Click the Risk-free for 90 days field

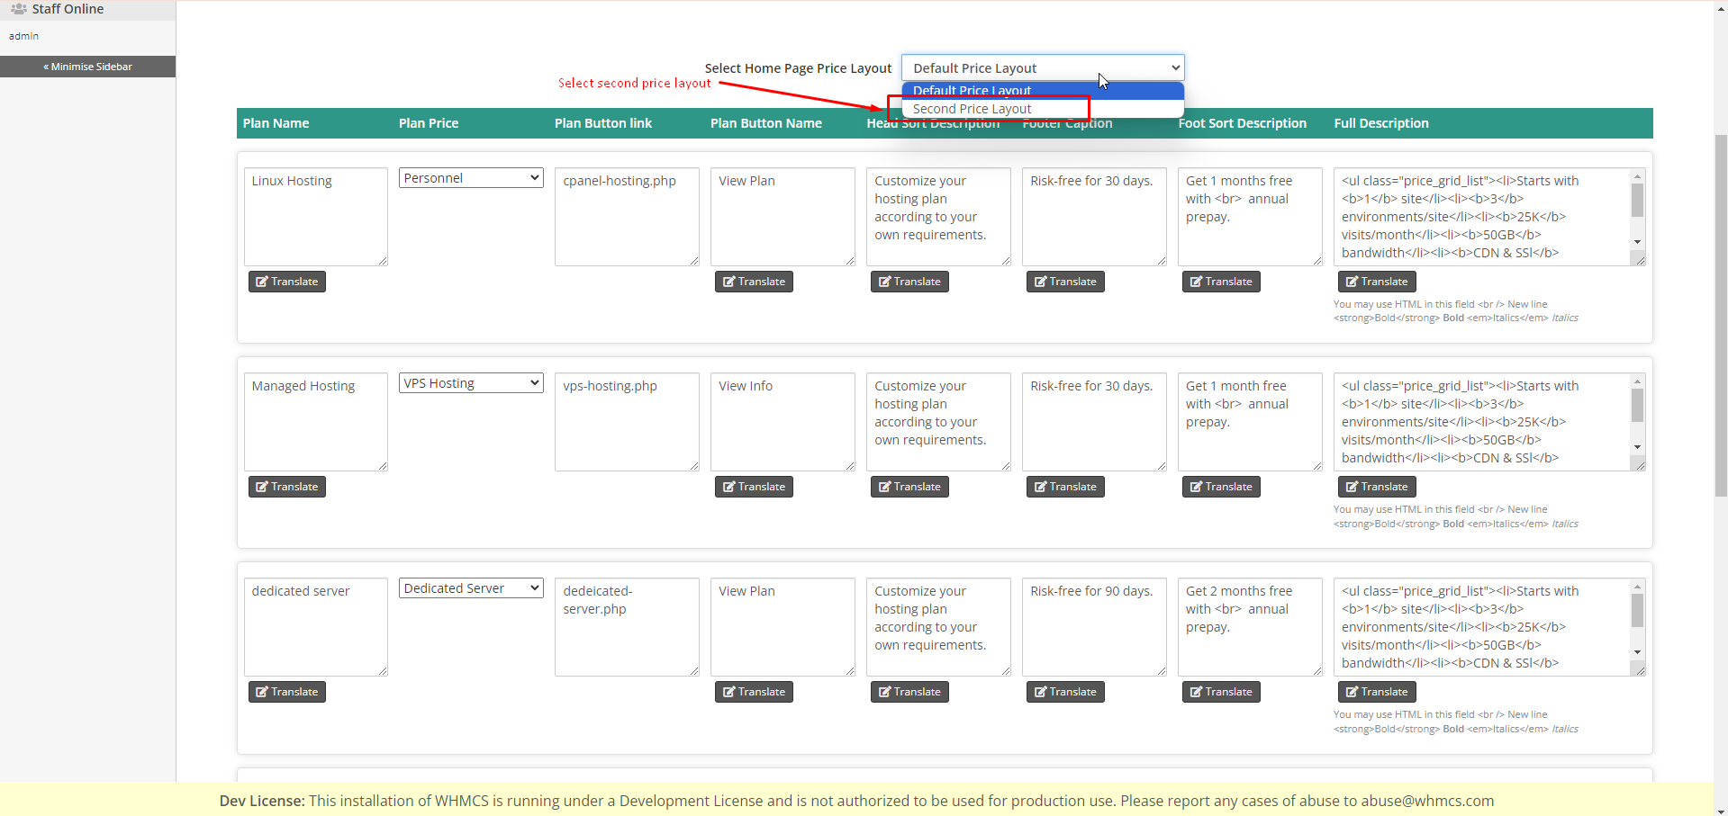[x=1093, y=627]
